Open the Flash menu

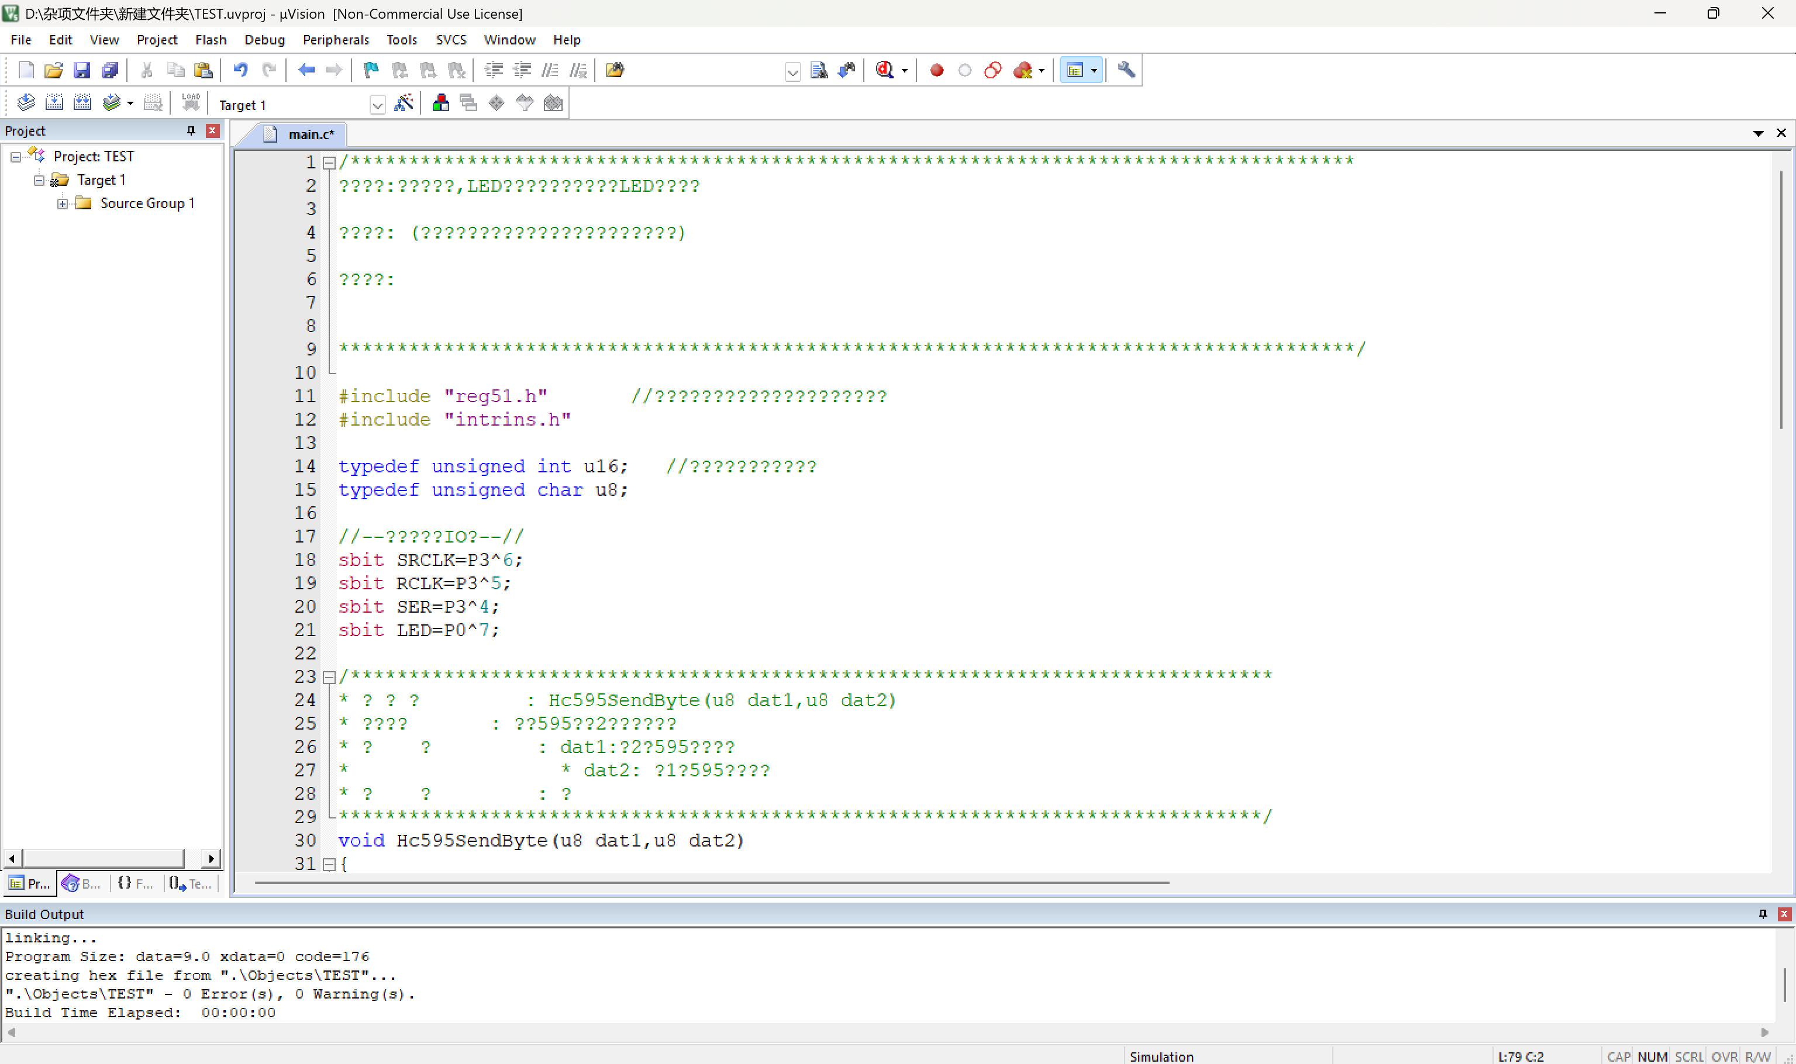[x=210, y=40]
